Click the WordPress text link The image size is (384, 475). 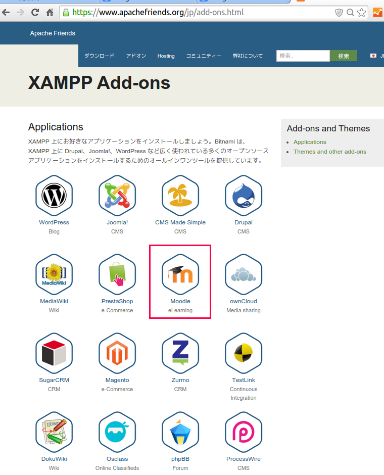pyautogui.click(x=54, y=222)
